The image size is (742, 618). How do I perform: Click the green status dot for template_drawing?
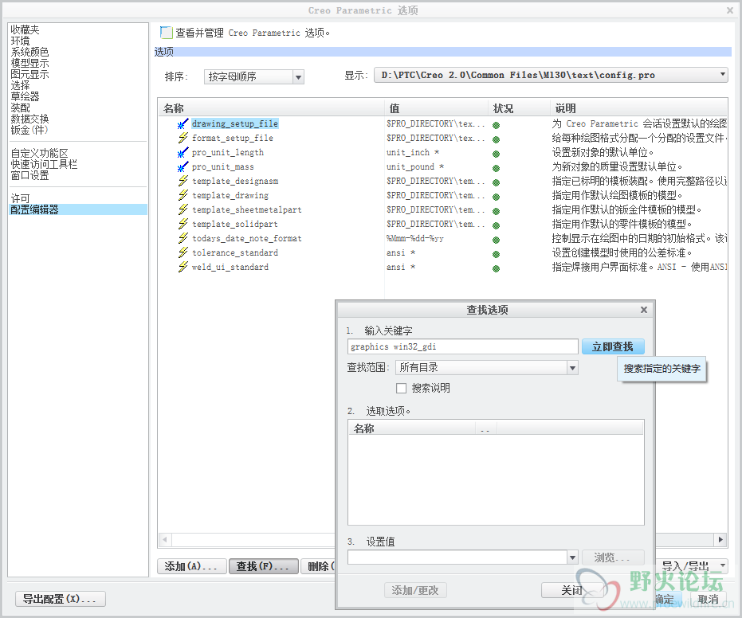tap(496, 197)
